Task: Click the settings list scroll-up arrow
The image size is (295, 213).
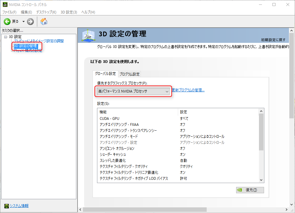Action: [x=261, y=111]
